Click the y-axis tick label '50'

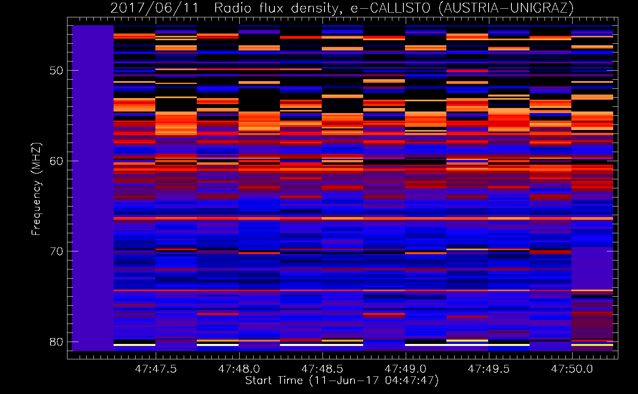coord(56,71)
